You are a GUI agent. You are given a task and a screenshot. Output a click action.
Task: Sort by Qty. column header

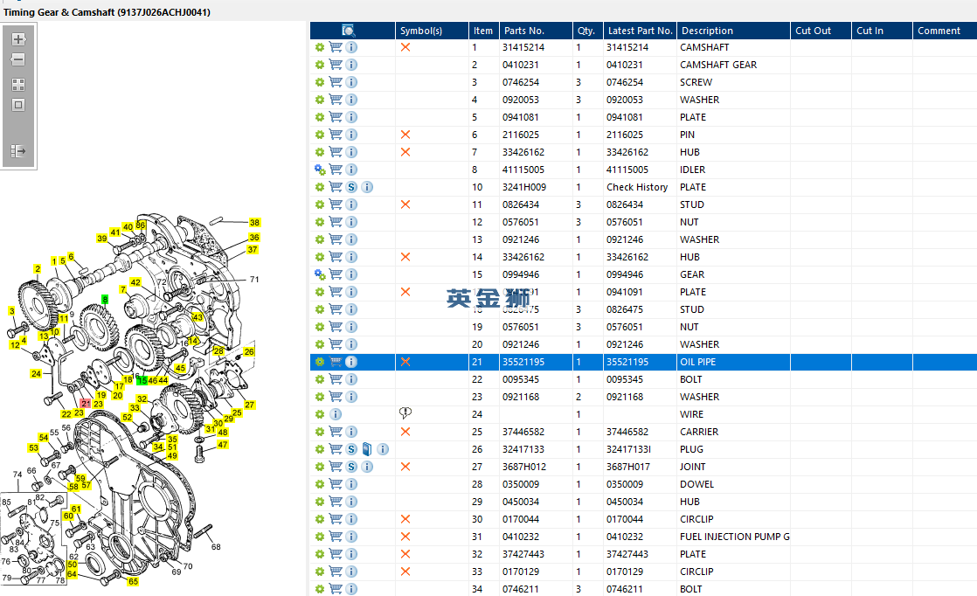pos(587,31)
